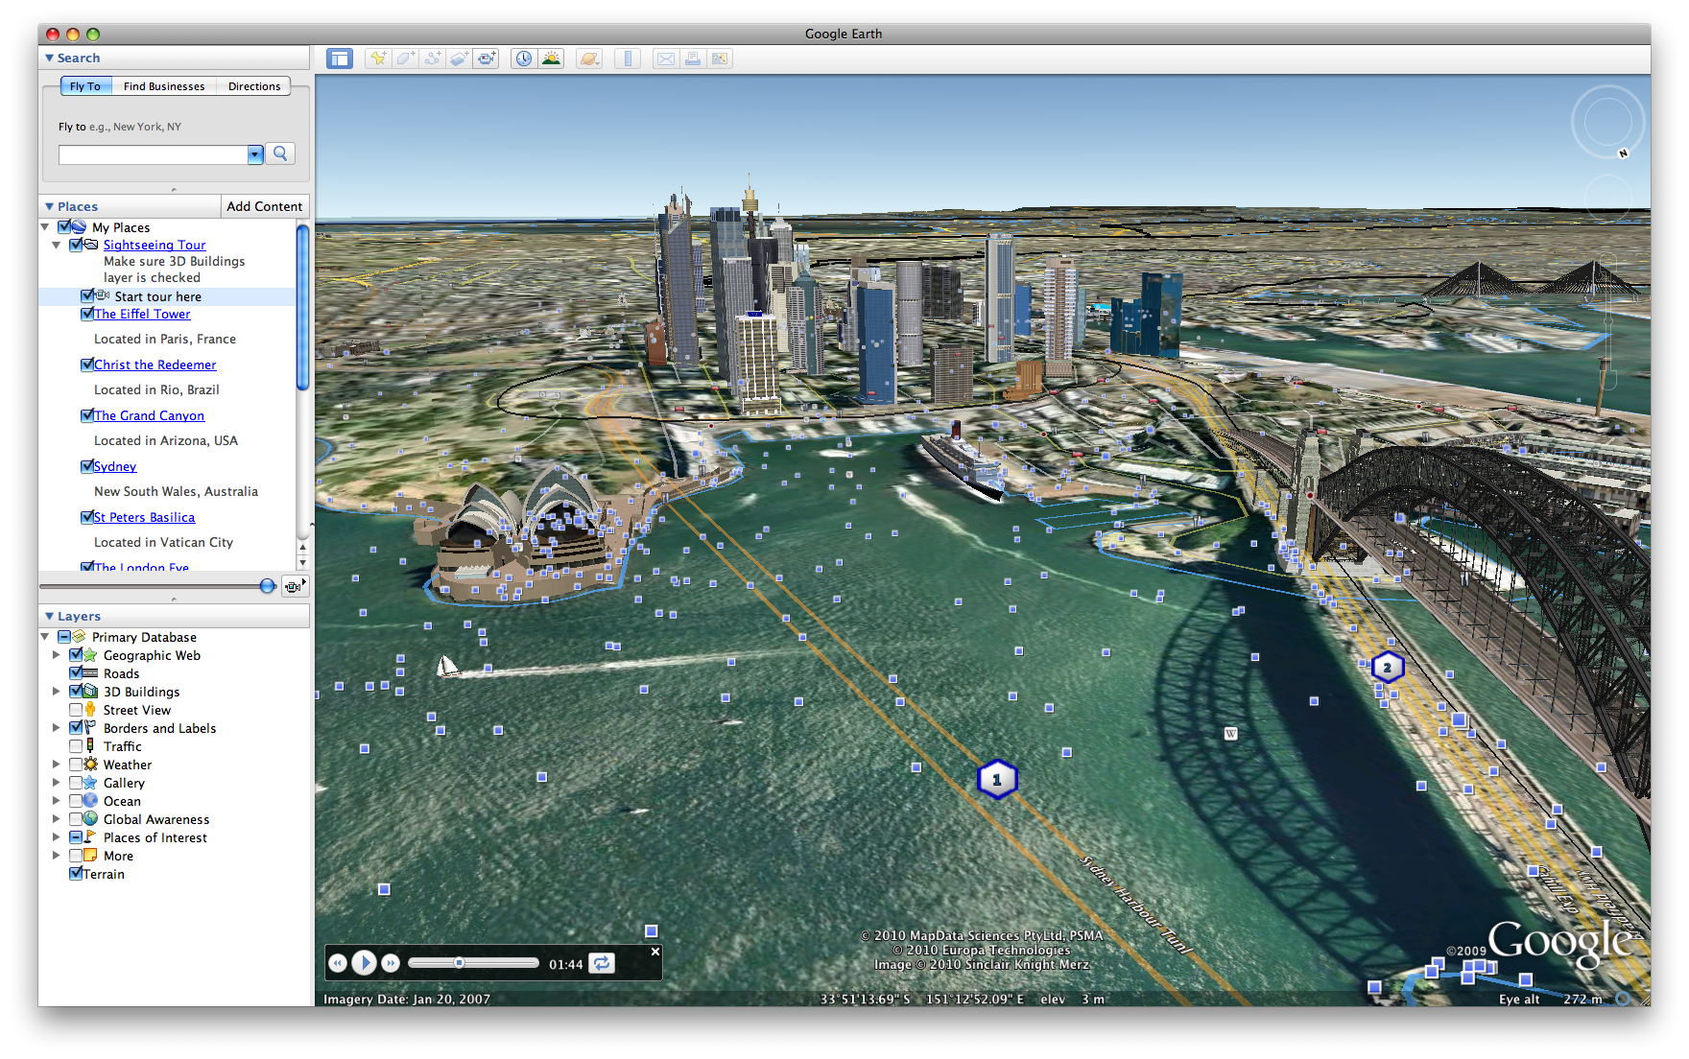Select the Start tour here item
The height and width of the screenshot is (1059, 1689).
(x=158, y=296)
